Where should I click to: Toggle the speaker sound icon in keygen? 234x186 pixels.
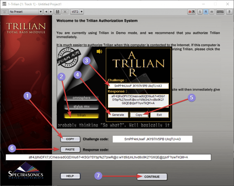[99, 51]
